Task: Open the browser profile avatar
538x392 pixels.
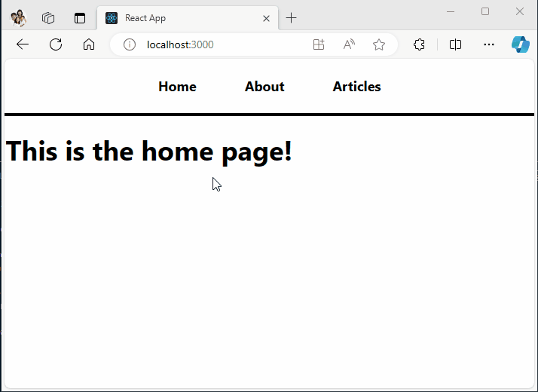Action: (18, 18)
